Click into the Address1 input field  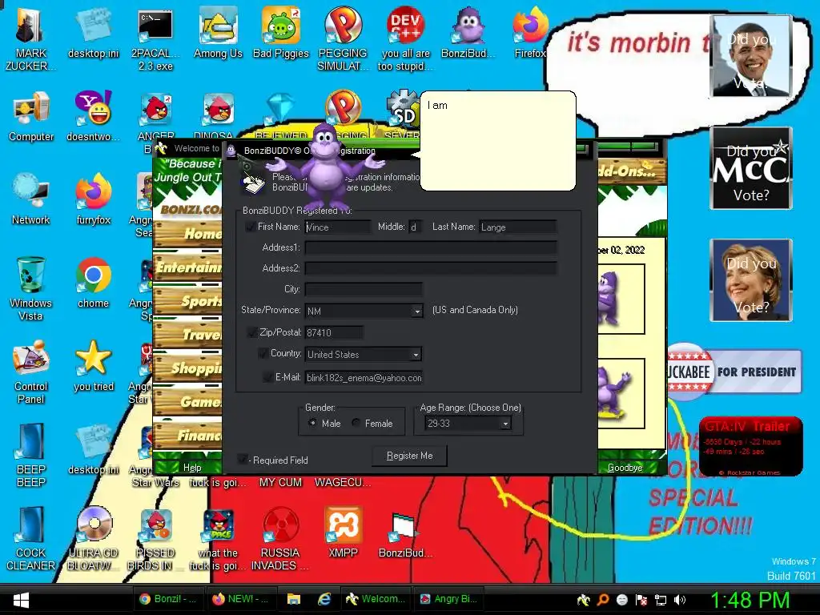[431, 247]
